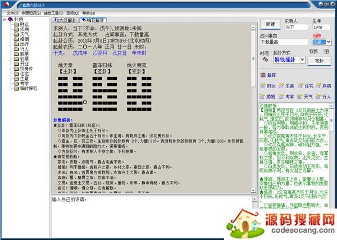
Task: Open 住宅 note in the explanation panel
Action: (305, 86)
